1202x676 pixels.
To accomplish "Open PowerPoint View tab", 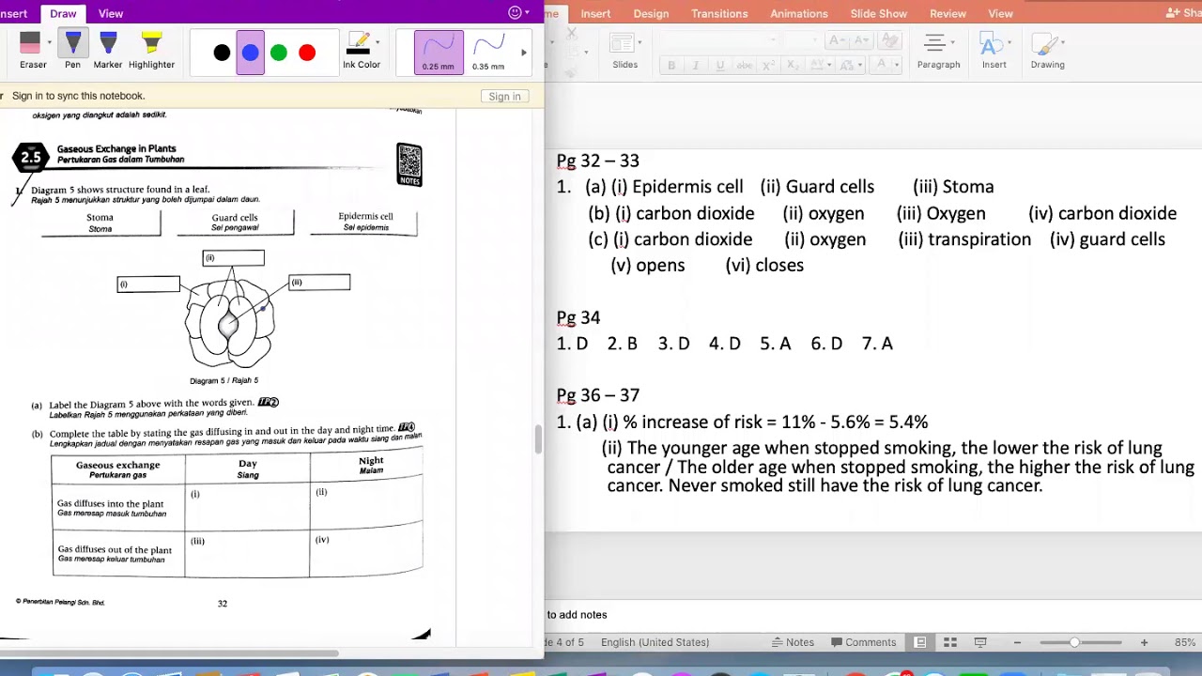I will (1000, 13).
